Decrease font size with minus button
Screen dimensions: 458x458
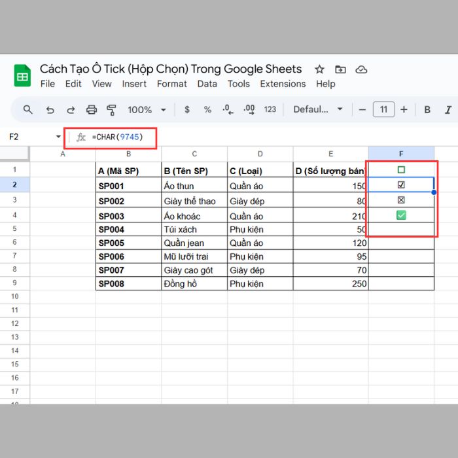pos(362,109)
